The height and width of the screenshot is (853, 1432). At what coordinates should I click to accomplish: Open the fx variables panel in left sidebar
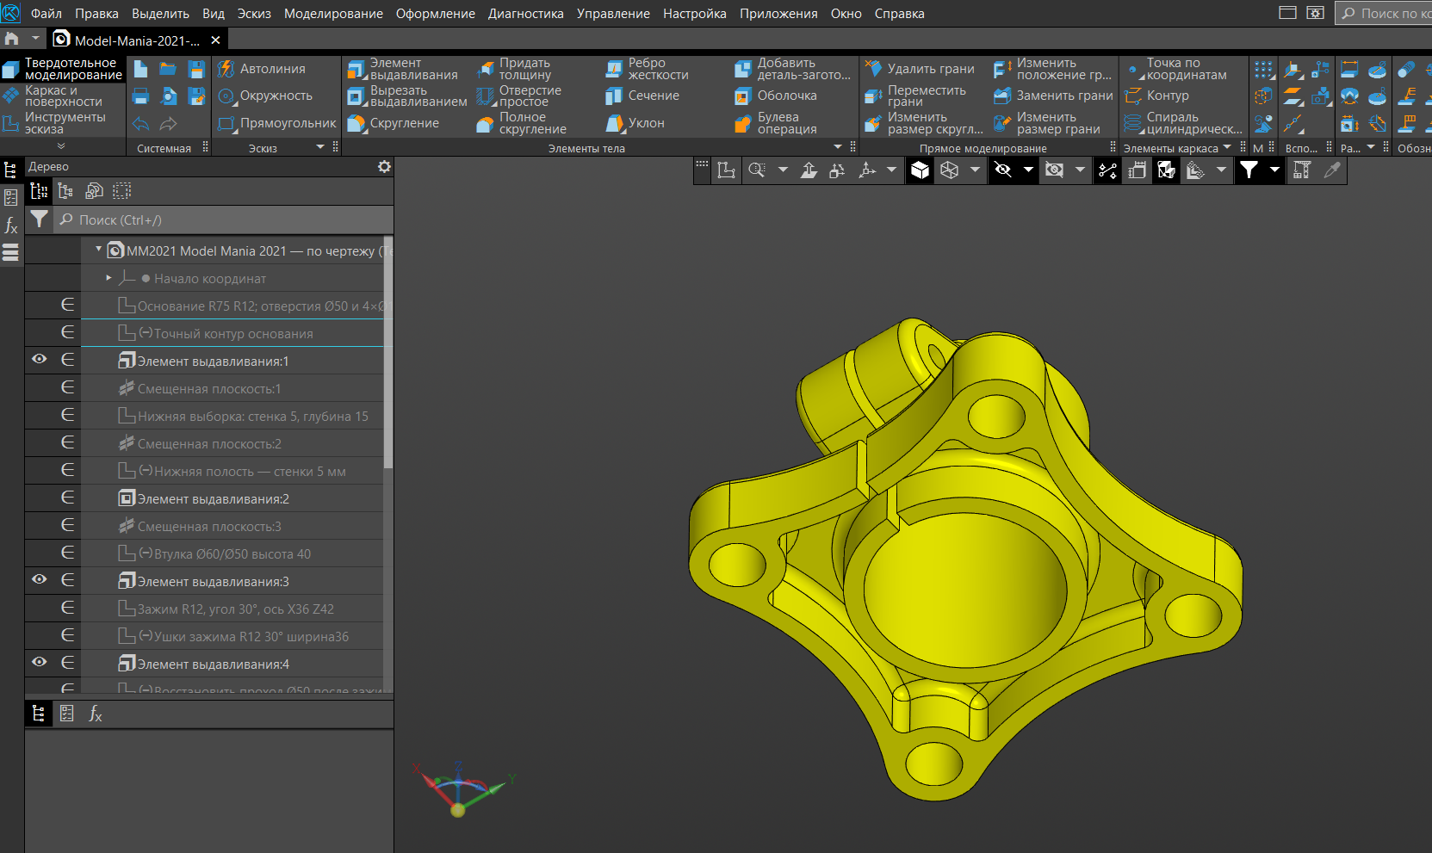(x=11, y=226)
